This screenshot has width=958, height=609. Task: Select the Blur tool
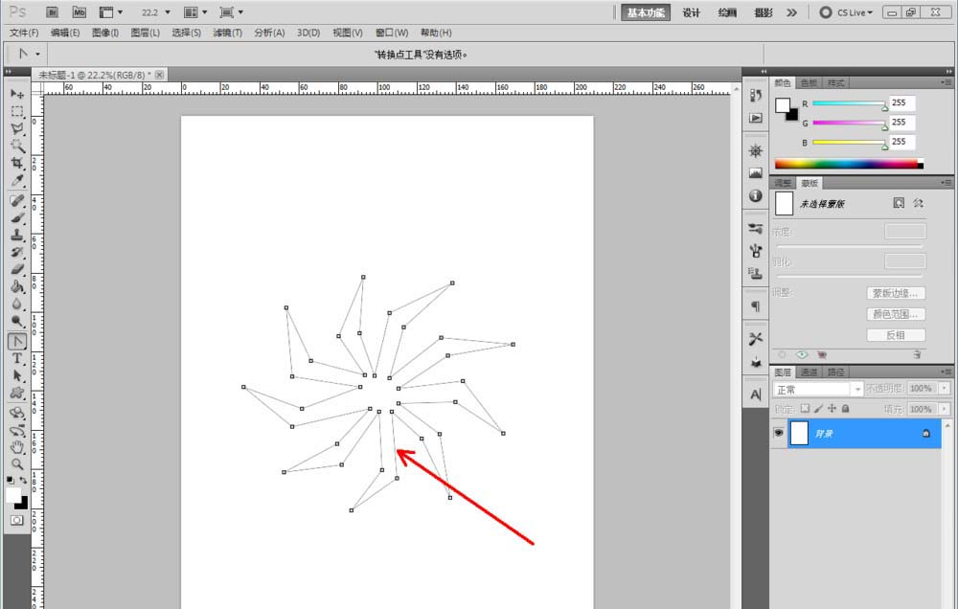pos(17,304)
